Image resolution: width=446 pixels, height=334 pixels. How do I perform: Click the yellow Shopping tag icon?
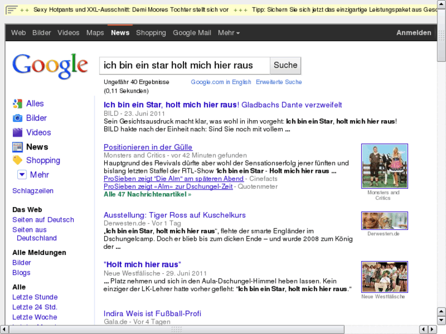click(x=17, y=161)
